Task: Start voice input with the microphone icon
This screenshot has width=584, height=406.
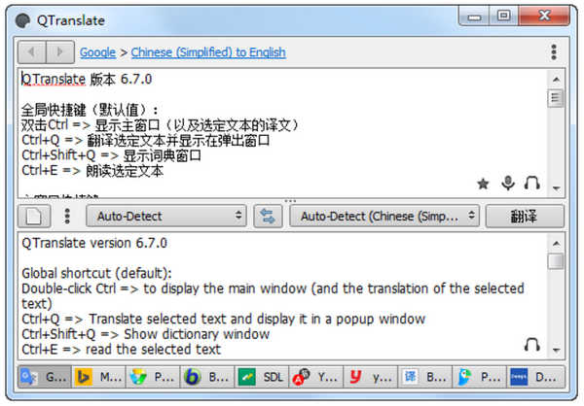Action: click(x=508, y=183)
